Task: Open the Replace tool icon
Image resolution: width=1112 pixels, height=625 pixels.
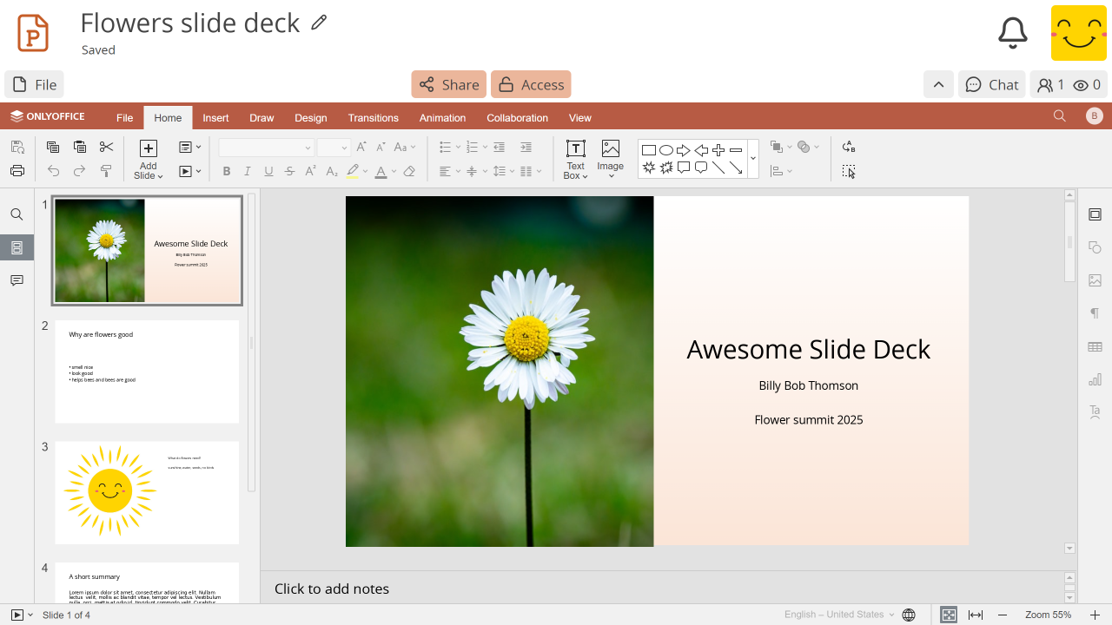Action: (x=849, y=148)
